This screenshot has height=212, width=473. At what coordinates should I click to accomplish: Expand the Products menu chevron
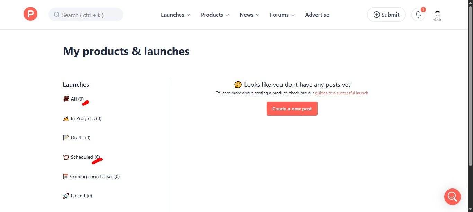(x=227, y=15)
